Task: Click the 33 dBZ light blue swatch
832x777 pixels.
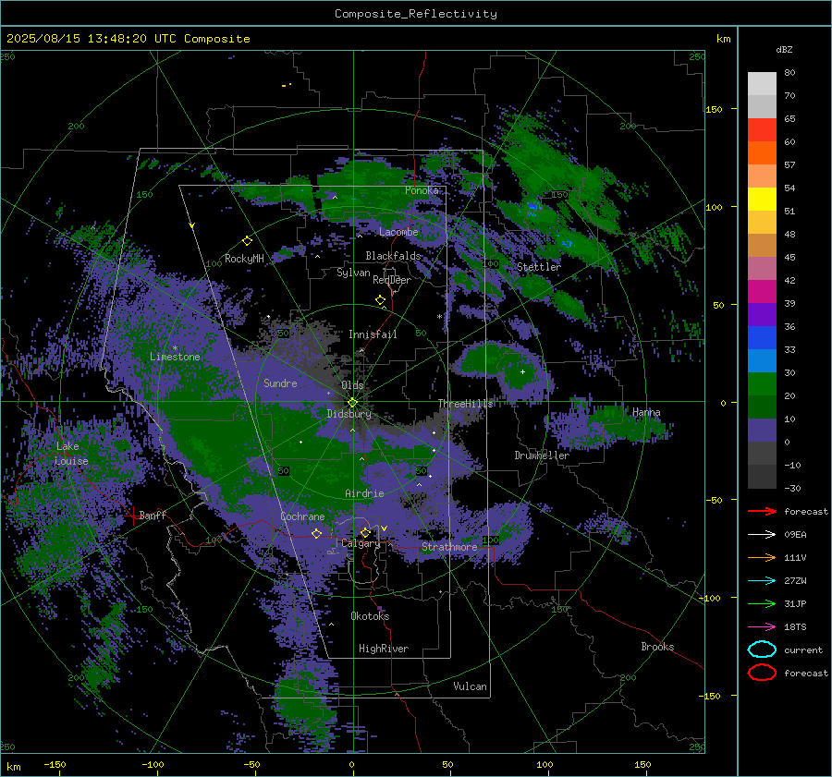Action: coord(762,360)
